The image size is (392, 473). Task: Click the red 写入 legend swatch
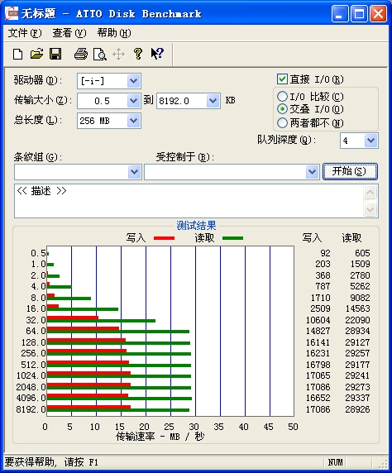[164, 238]
